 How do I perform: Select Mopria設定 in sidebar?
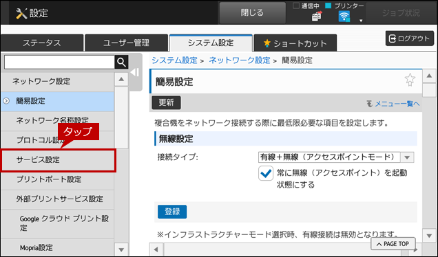[x=57, y=247]
